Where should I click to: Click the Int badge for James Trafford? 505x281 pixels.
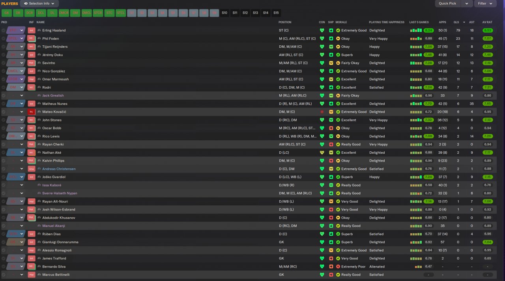[x=32, y=259]
